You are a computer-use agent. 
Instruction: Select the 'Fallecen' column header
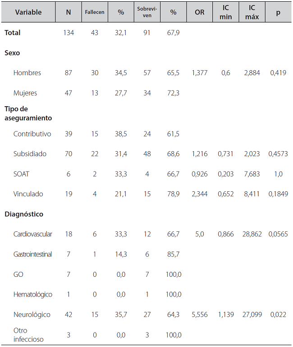pyautogui.click(x=95, y=13)
